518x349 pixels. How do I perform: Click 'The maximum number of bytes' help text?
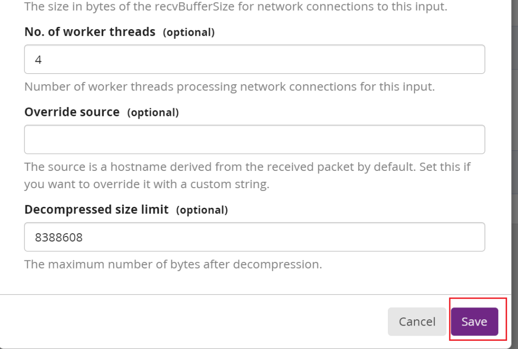tap(173, 264)
